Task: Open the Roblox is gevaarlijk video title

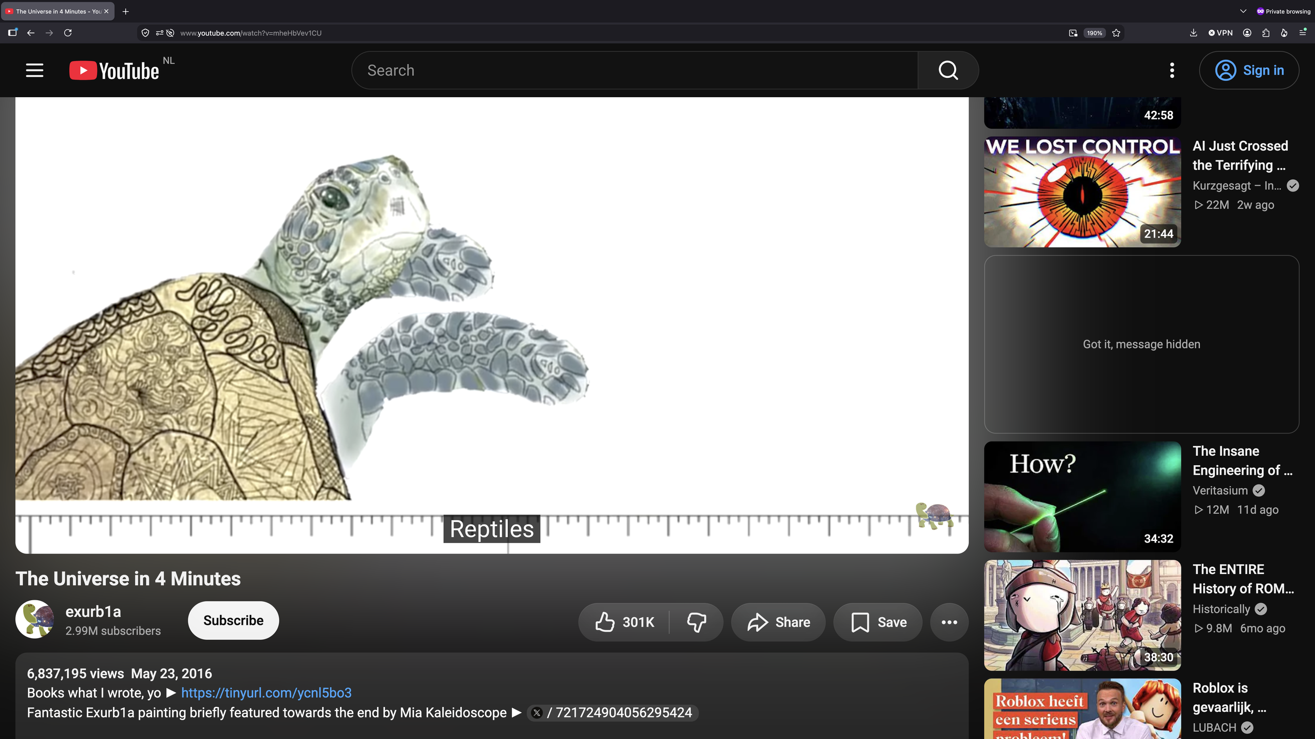Action: point(1229,697)
